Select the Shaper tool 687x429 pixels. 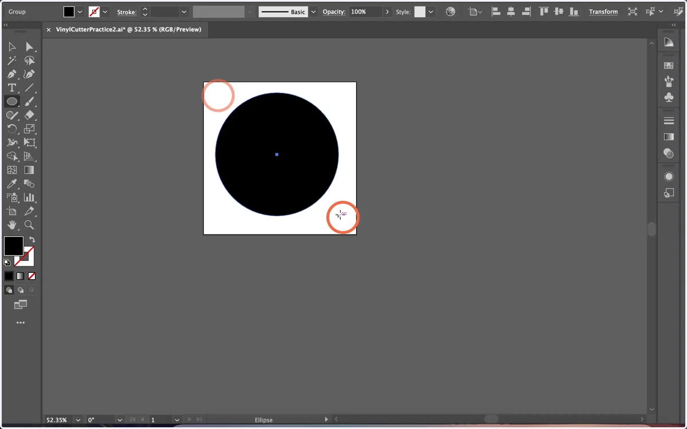click(x=12, y=116)
